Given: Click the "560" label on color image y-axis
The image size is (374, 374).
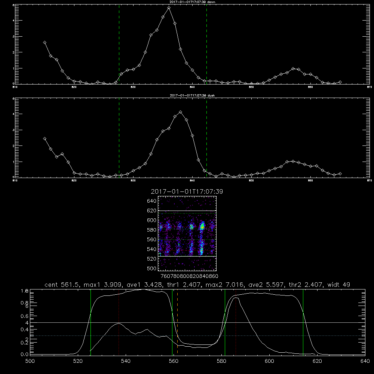Looking at the screenshot, I should click(x=152, y=239).
